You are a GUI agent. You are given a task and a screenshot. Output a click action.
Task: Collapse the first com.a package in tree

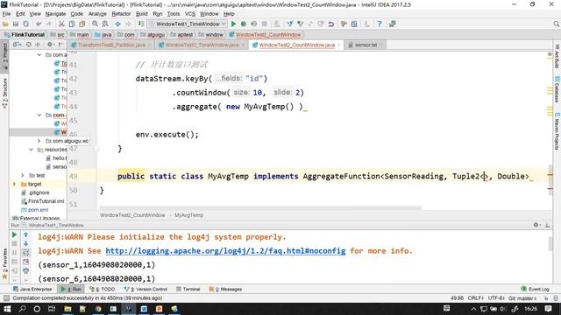(39, 55)
